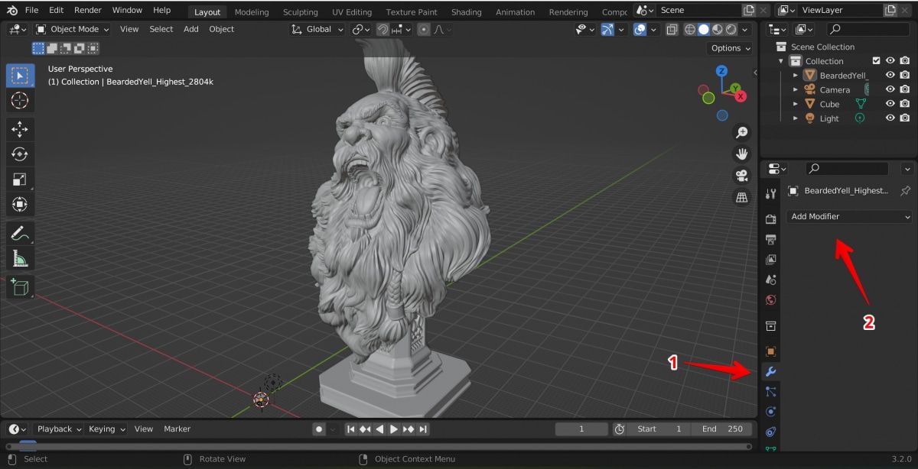Open the Render menu
Viewport: 918px width, 469px height.
click(87, 10)
